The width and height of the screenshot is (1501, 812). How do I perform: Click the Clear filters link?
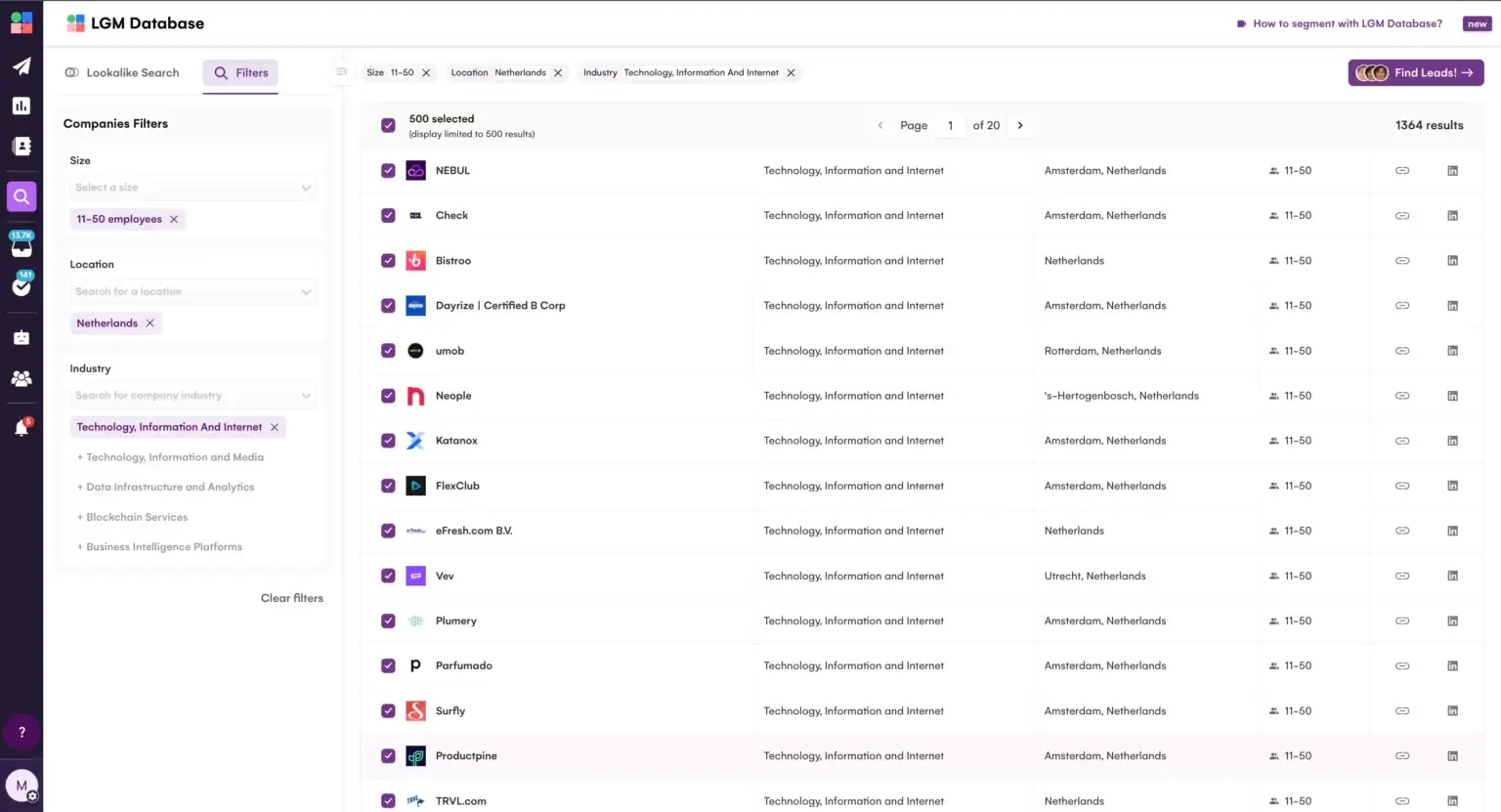click(292, 598)
